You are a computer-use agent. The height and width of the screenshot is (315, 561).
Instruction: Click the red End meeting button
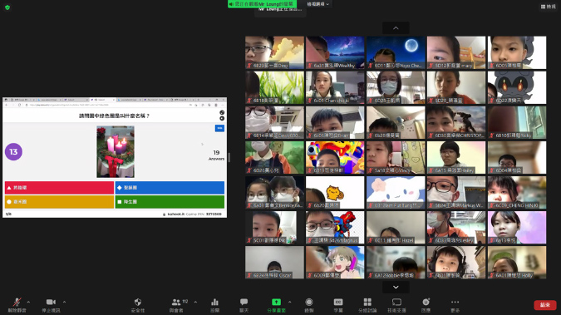[545, 305]
